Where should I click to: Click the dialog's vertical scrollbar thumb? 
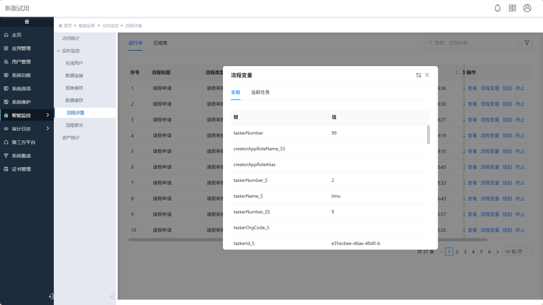428,135
